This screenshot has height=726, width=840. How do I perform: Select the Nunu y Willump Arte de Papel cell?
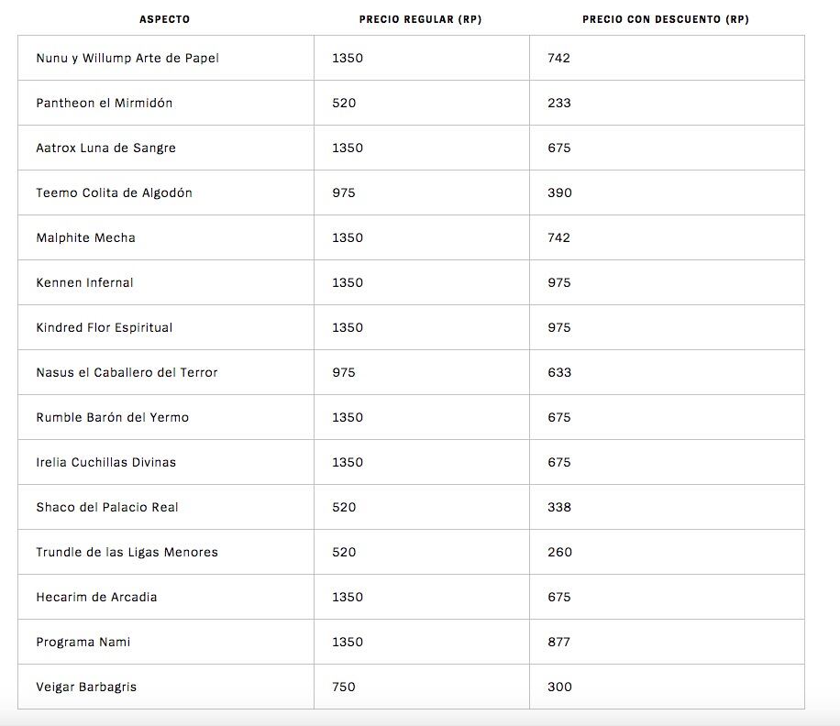click(x=127, y=58)
